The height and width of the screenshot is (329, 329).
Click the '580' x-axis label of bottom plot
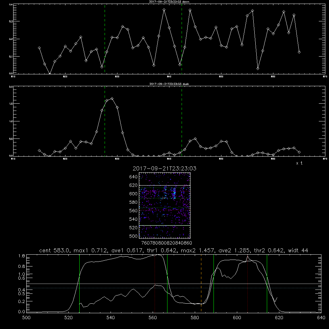point(195,318)
